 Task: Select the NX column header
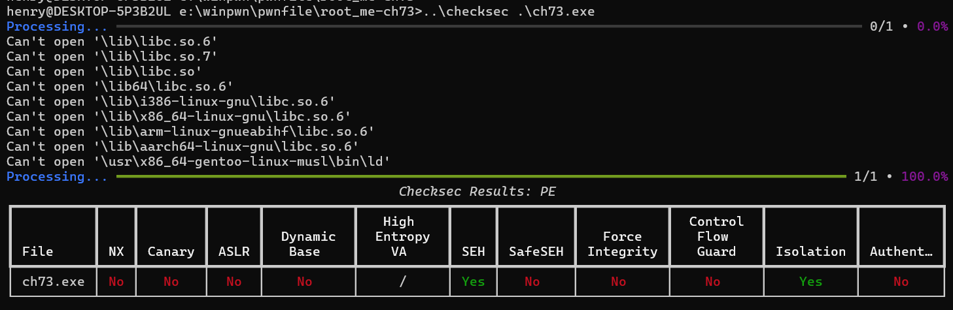[116, 251]
